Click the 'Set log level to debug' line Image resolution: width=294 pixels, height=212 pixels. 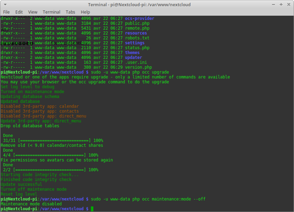click(x=28, y=87)
